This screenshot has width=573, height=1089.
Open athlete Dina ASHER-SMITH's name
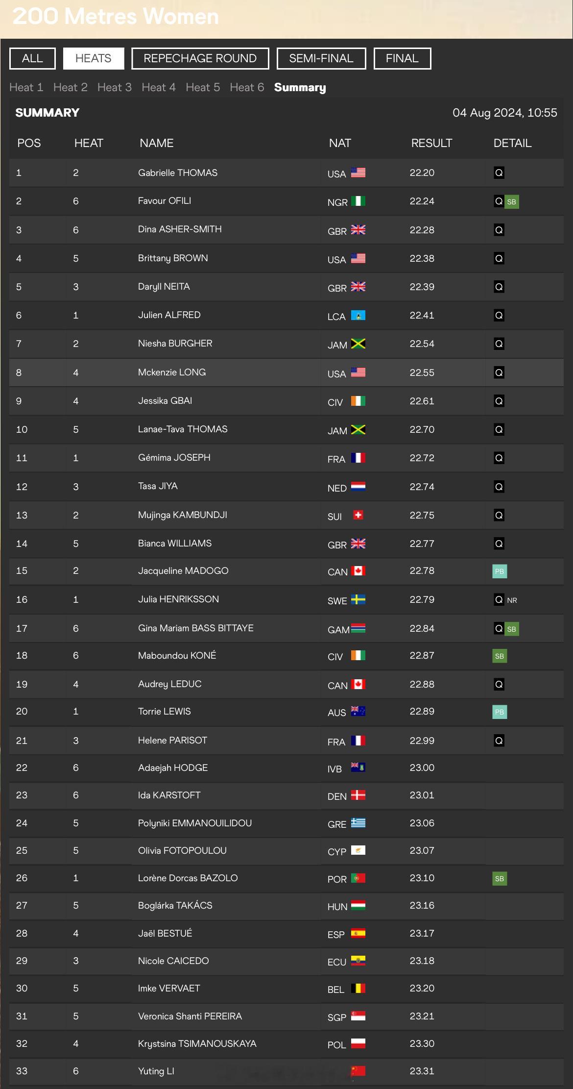(180, 229)
